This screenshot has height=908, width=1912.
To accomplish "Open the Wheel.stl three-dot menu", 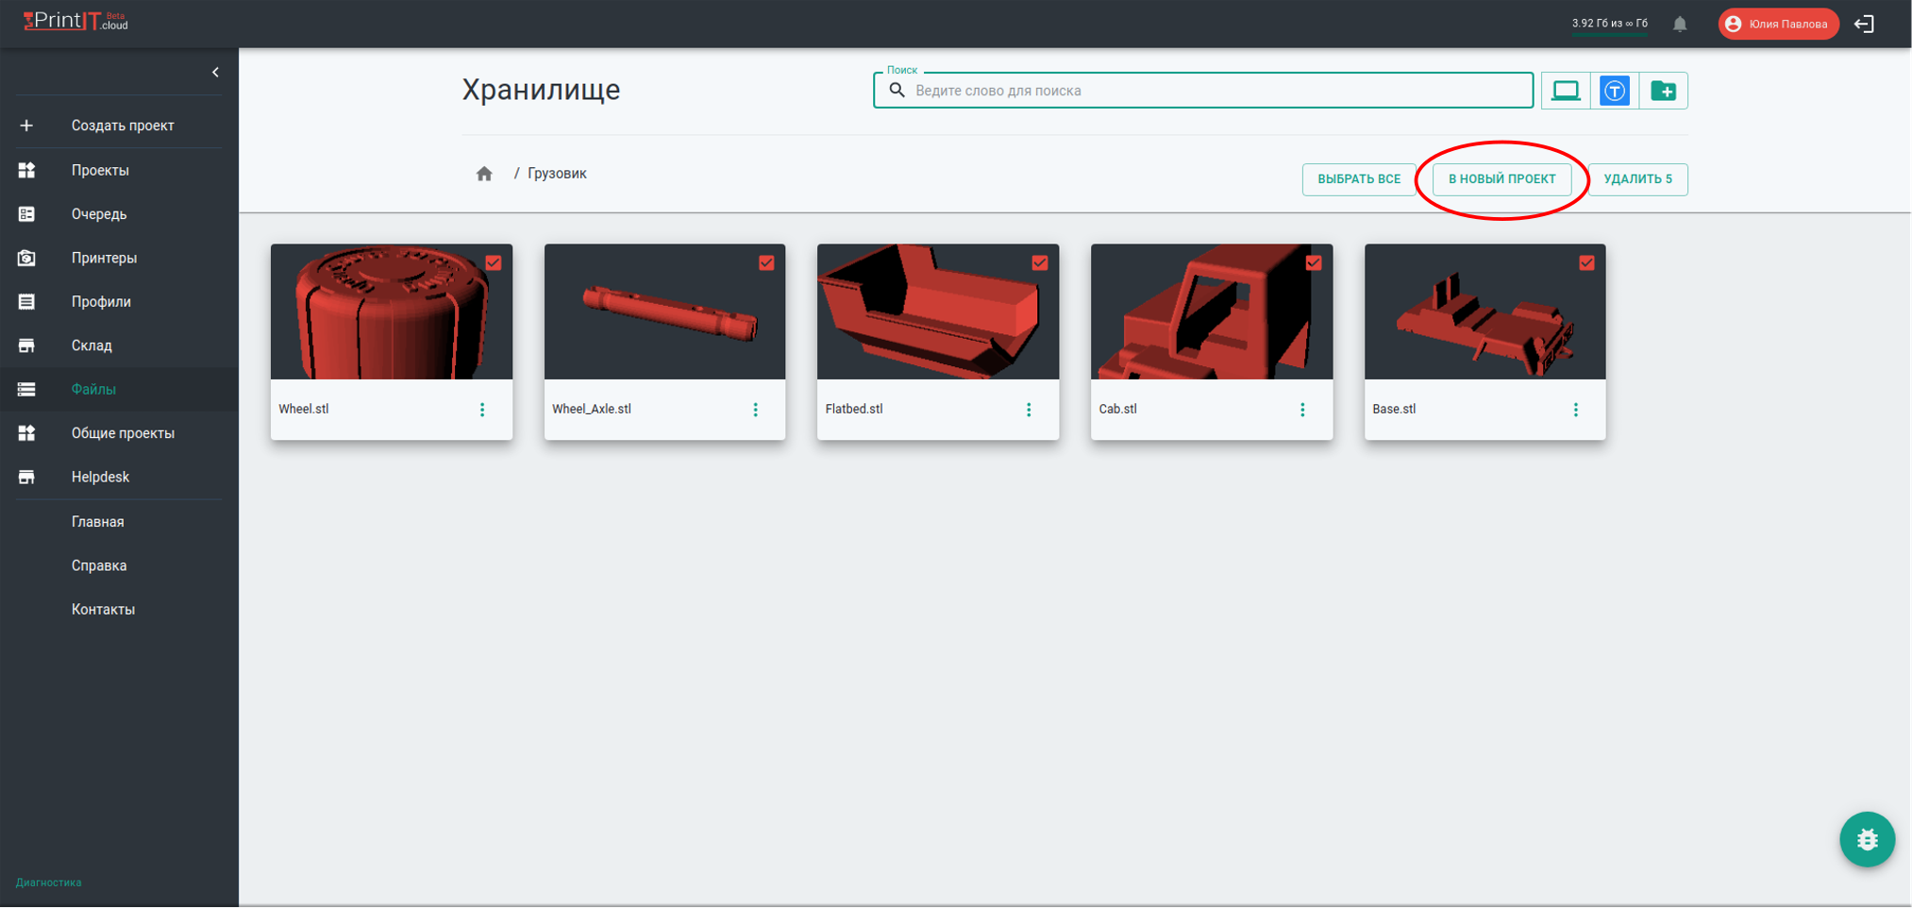I will pyautogui.click(x=482, y=410).
